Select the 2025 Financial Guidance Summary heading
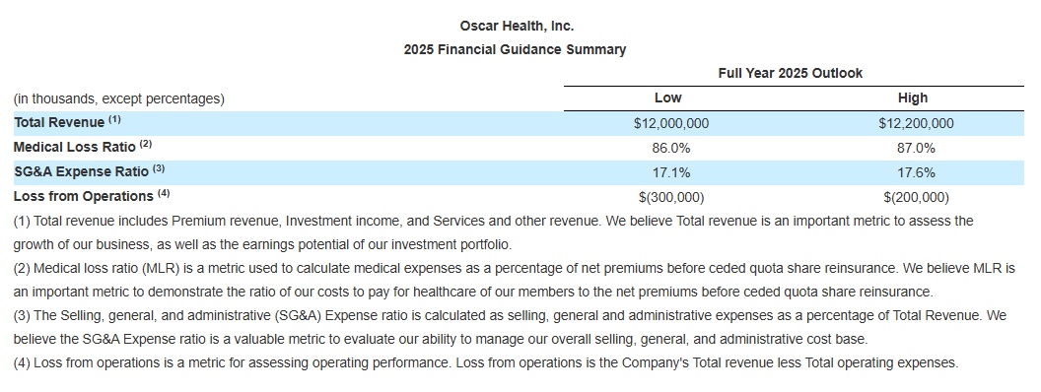This screenshot has width=1041, height=392. 515,50
